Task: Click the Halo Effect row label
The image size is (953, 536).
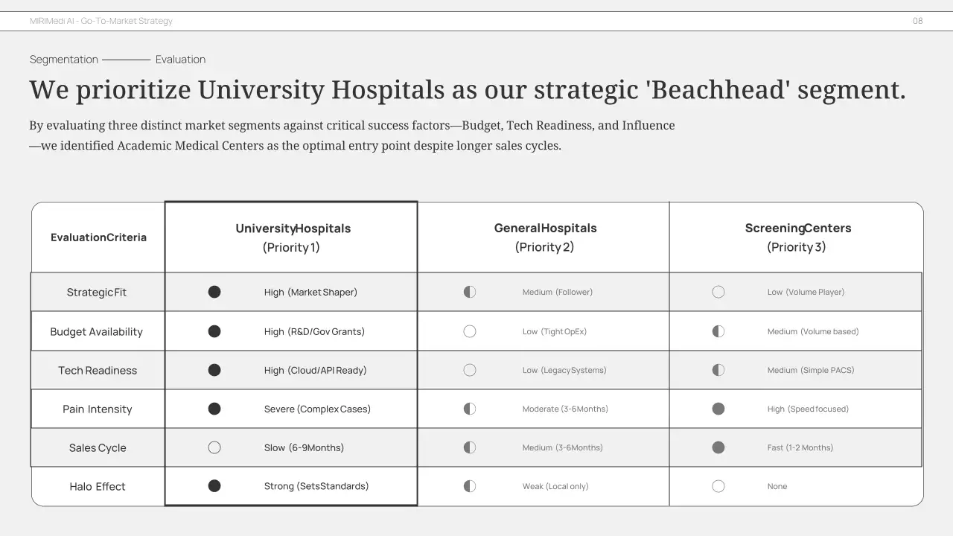Action: coord(98,487)
